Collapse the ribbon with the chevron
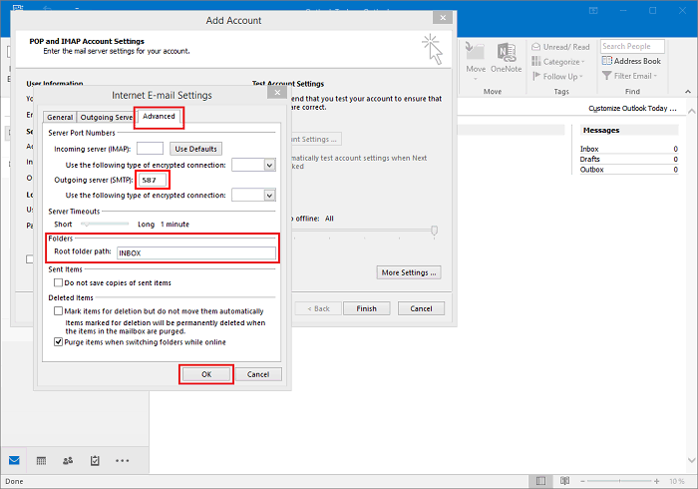 pyautogui.click(x=688, y=91)
